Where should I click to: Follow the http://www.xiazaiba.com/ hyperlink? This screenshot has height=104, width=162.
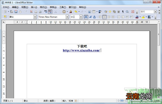coord(82,50)
